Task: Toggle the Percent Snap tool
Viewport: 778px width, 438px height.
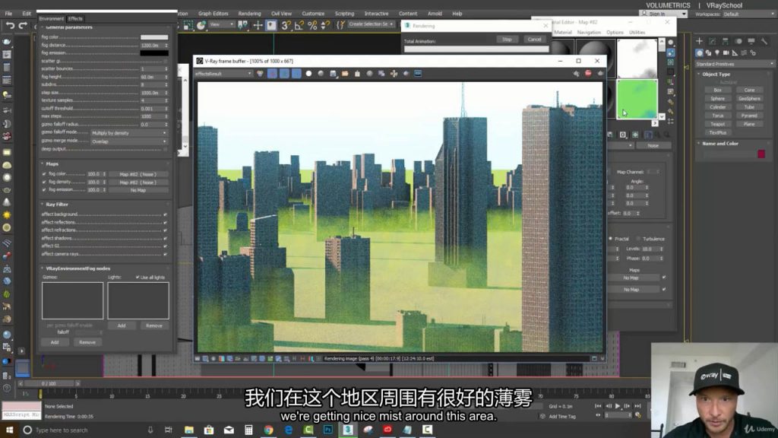Action: click(x=312, y=25)
